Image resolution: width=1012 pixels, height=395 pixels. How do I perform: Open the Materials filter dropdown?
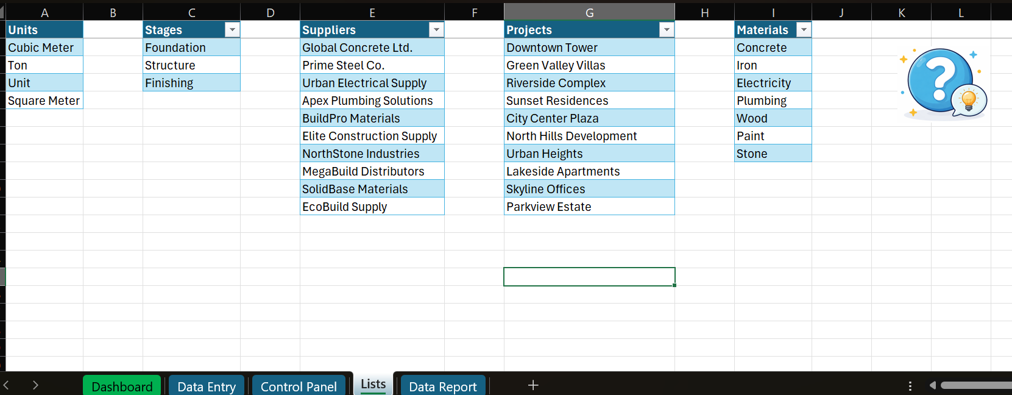click(x=804, y=30)
